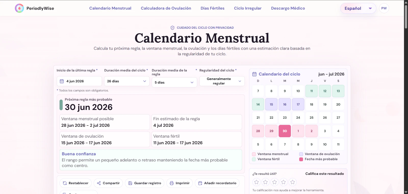Image resolution: width=408 pixels, height=194 pixels.
Task: Open the Generalmente regular regularity dropdown
Action: (222, 81)
